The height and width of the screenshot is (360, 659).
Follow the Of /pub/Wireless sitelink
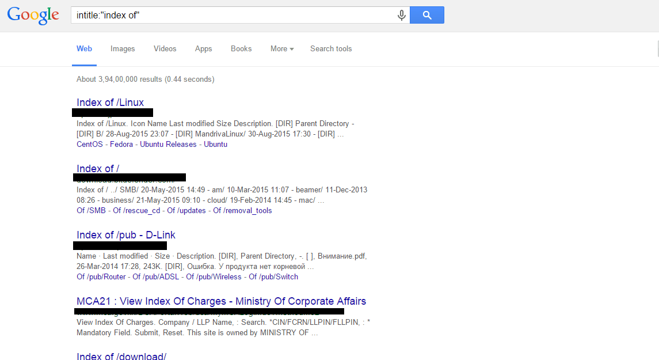pos(214,276)
